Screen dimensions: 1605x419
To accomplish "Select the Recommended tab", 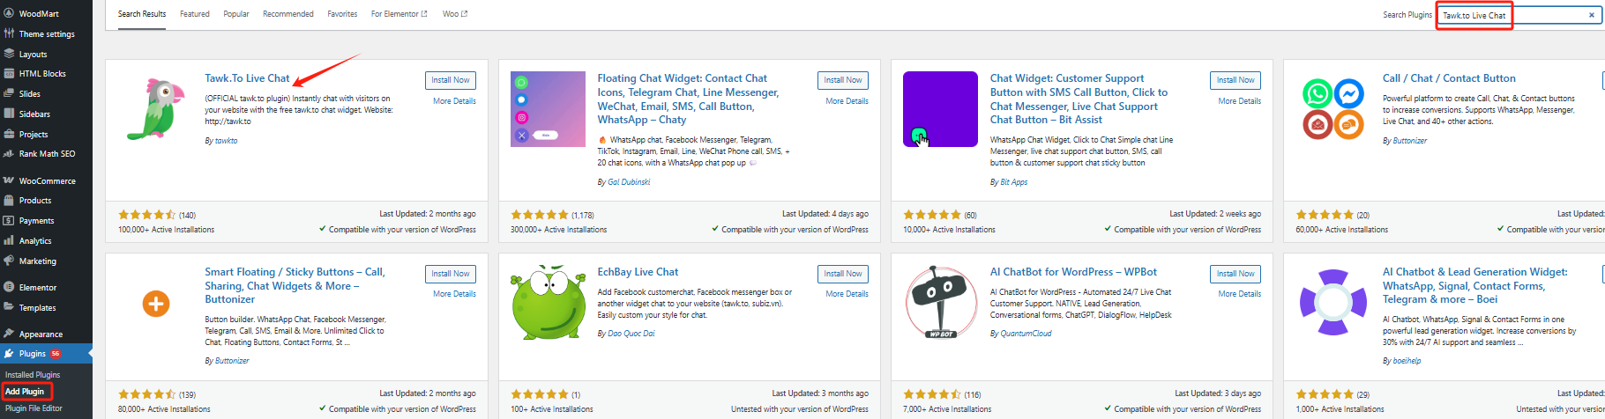I will pyautogui.click(x=288, y=14).
